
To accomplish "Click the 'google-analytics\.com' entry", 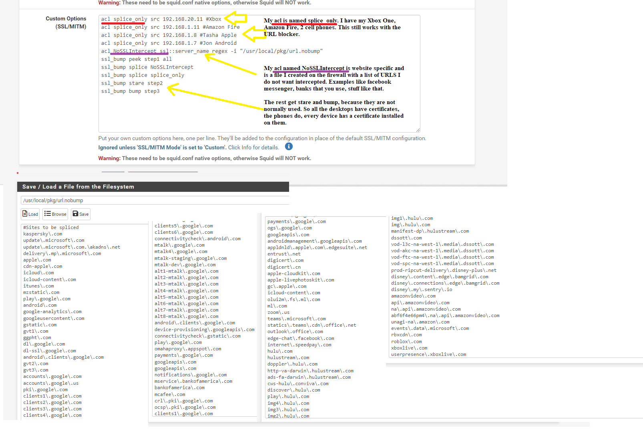I will (52, 311).
